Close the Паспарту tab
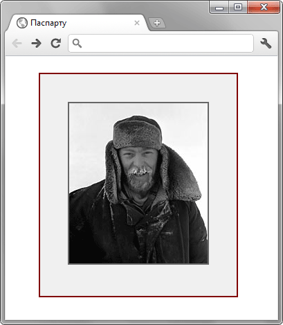 coord(137,23)
